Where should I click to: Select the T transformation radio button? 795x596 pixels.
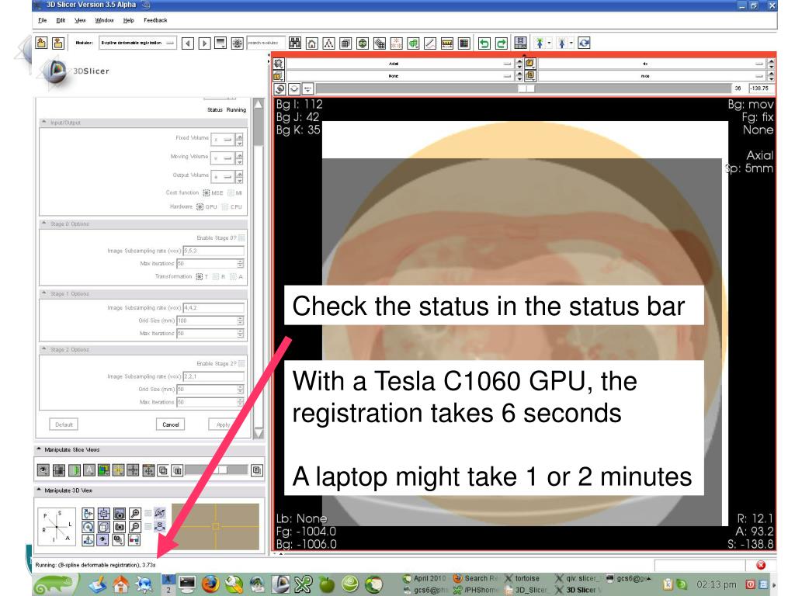click(x=200, y=277)
